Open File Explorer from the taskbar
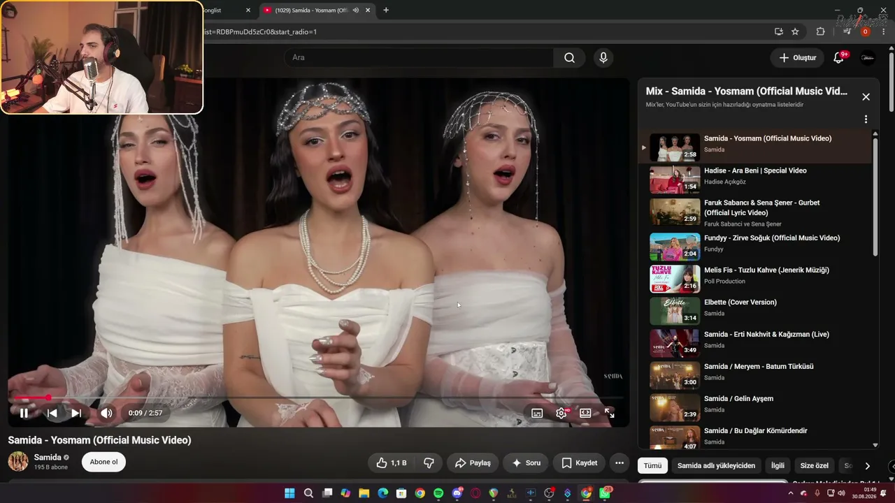 [x=364, y=493]
